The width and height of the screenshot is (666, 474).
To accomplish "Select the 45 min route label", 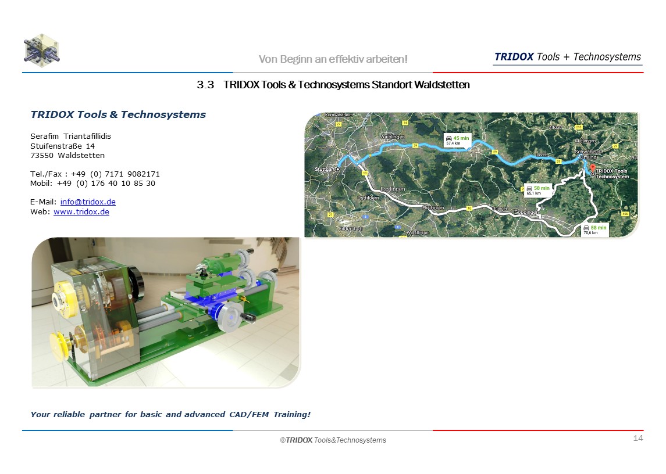I will [x=457, y=139].
